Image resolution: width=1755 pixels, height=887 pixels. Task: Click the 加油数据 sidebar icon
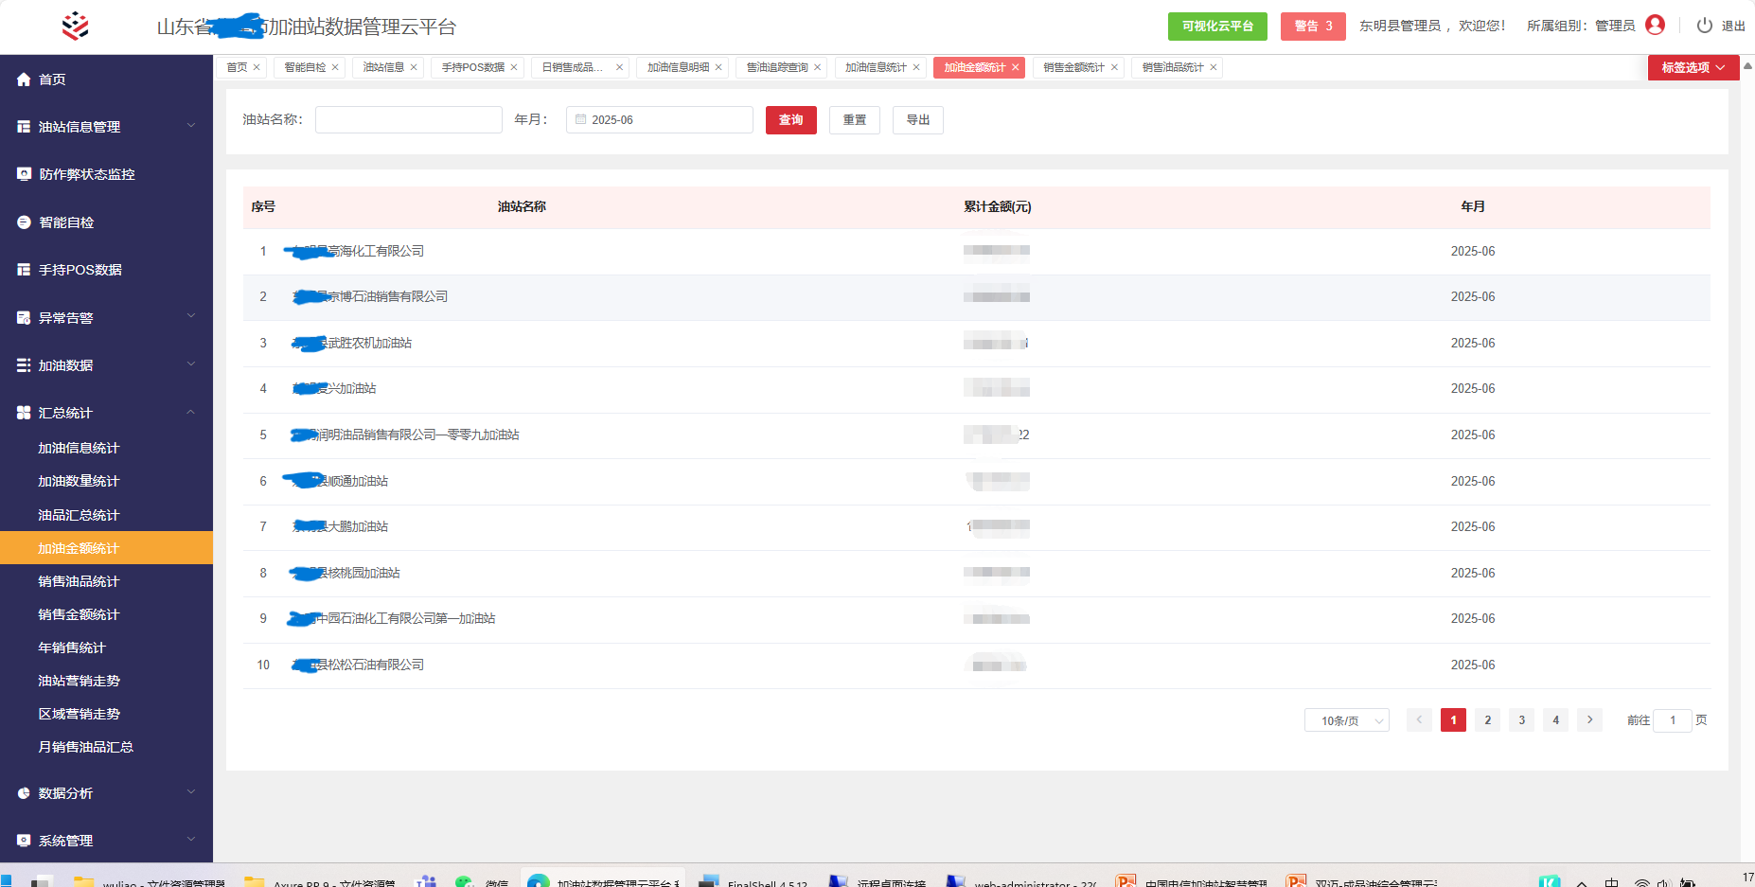(24, 365)
